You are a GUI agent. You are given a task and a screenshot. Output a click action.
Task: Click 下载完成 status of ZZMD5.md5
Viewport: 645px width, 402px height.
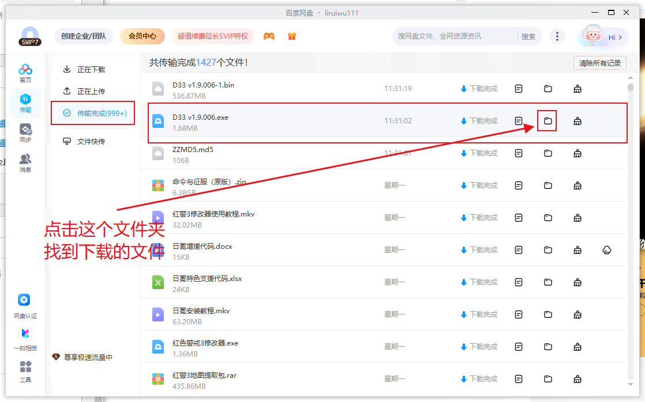pos(479,153)
